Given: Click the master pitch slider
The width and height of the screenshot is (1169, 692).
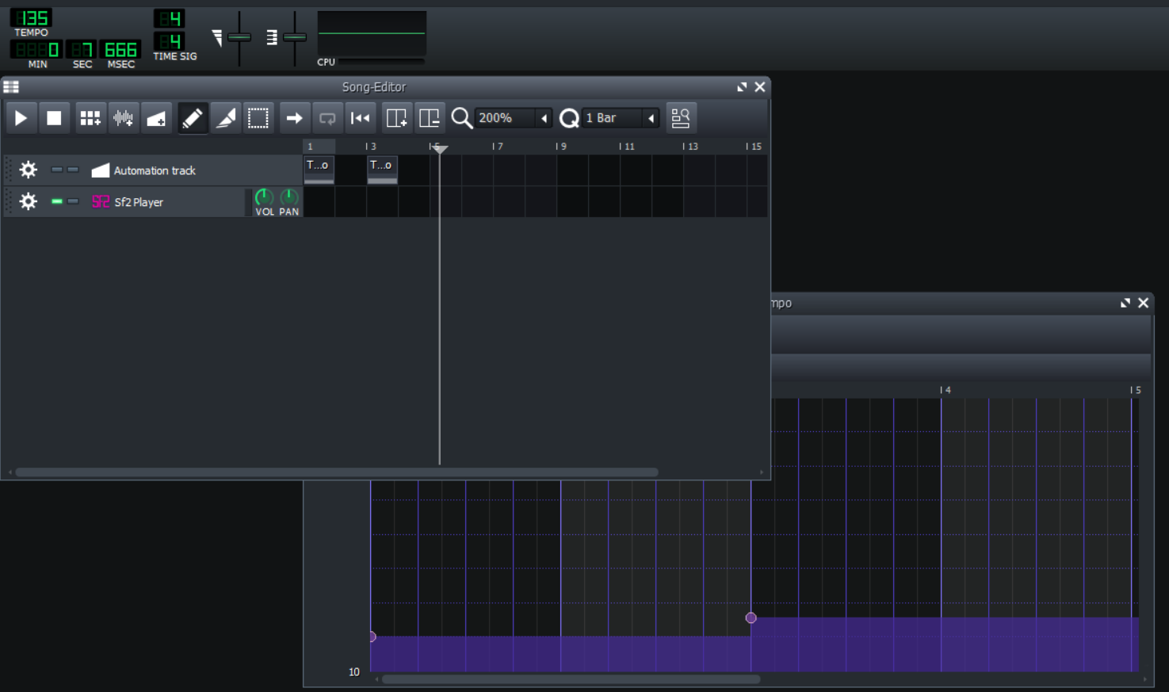Looking at the screenshot, I should tap(294, 37).
